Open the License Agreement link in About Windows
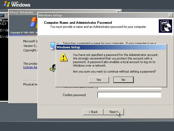This screenshot has width=174, height=131. (x=30, y=67)
